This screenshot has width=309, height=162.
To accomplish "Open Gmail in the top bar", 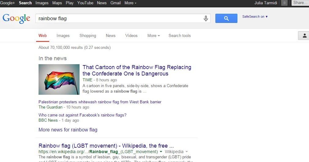I will pos(115,3).
